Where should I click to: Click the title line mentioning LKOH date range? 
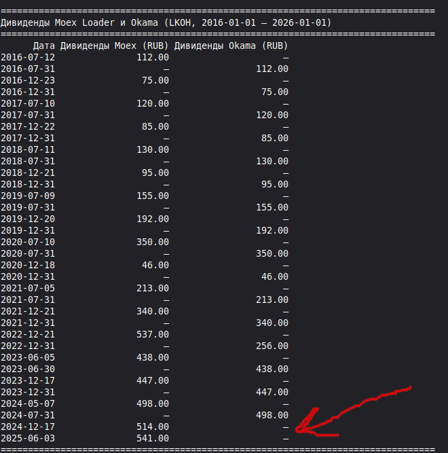[166, 22]
